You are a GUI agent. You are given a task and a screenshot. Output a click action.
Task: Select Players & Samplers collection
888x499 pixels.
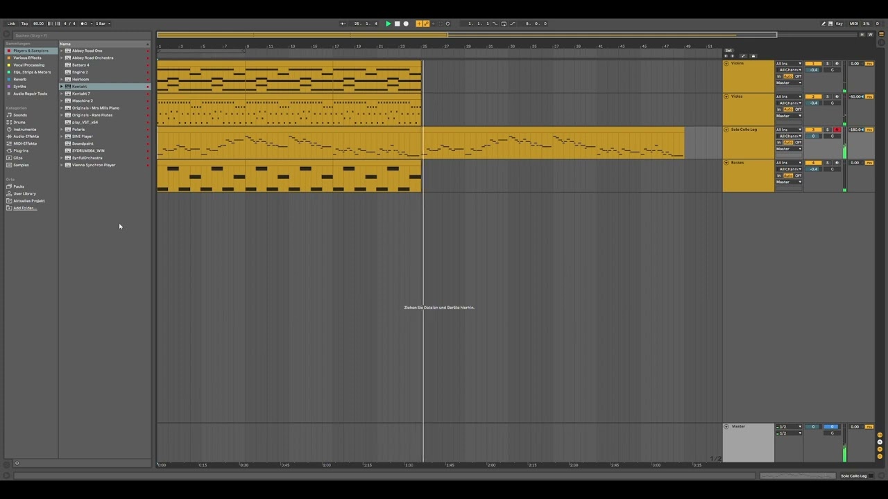[31, 51]
